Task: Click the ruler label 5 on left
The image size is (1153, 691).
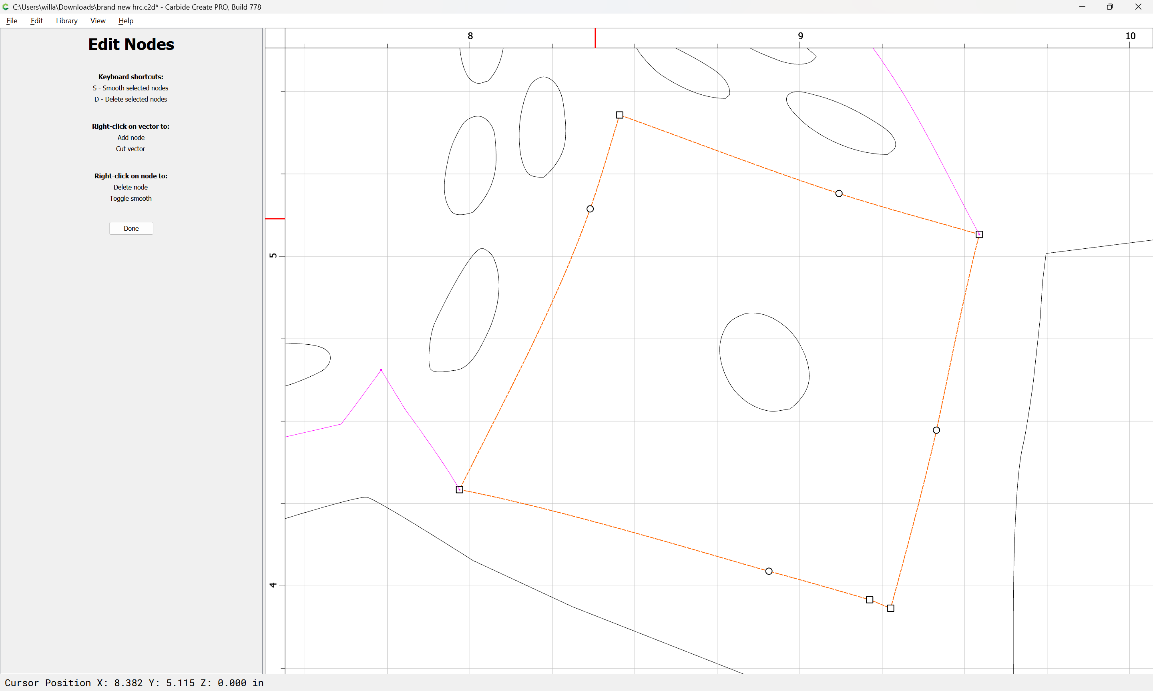Action: click(273, 256)
